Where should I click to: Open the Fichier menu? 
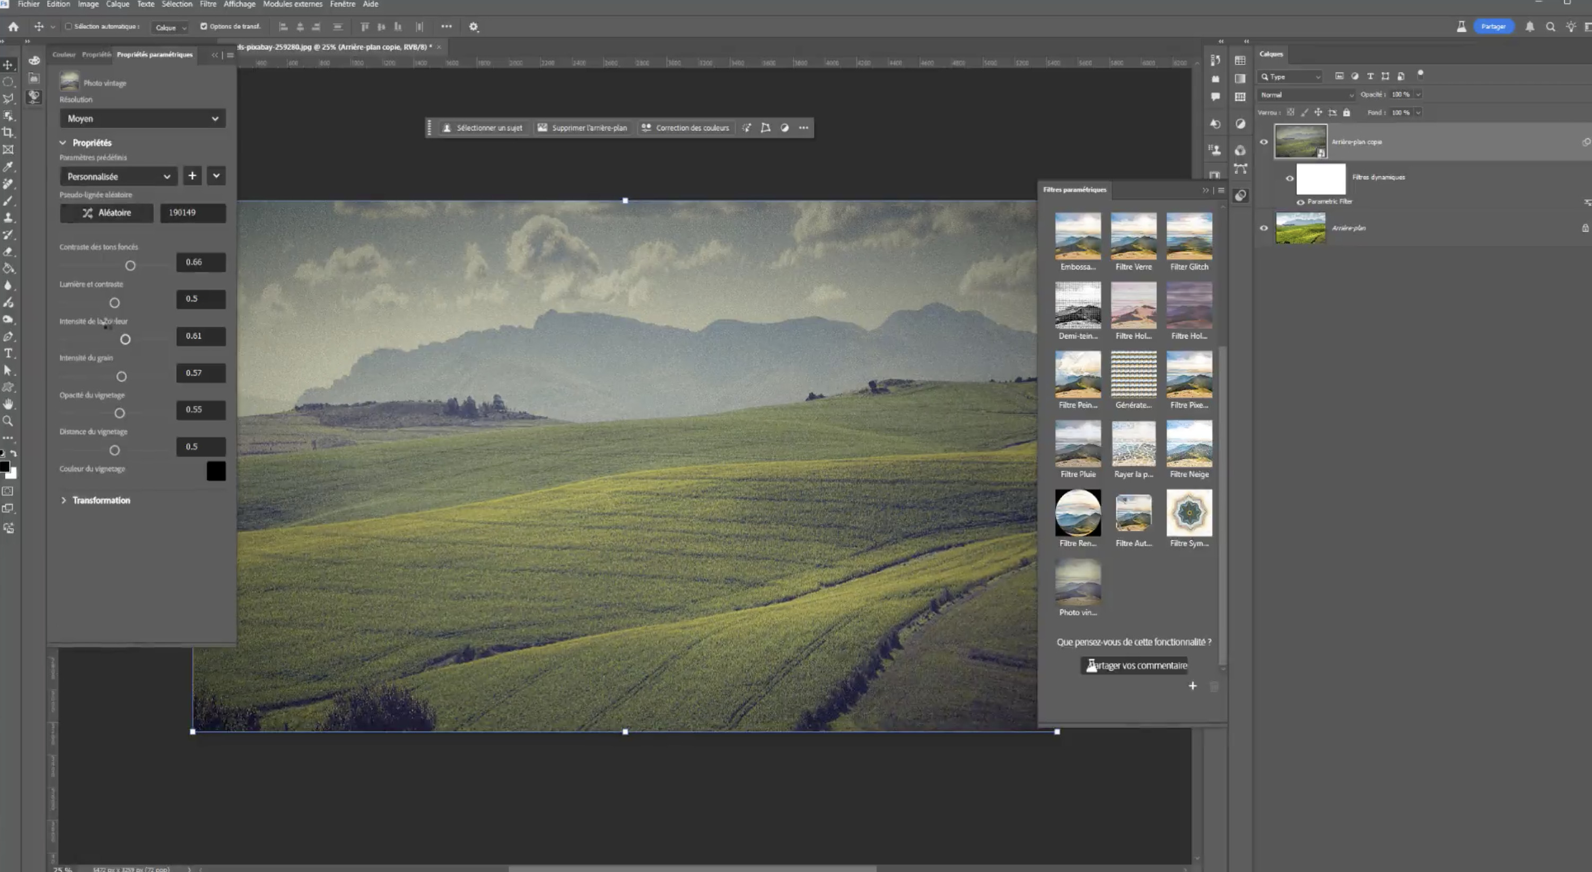pos(29,4)
